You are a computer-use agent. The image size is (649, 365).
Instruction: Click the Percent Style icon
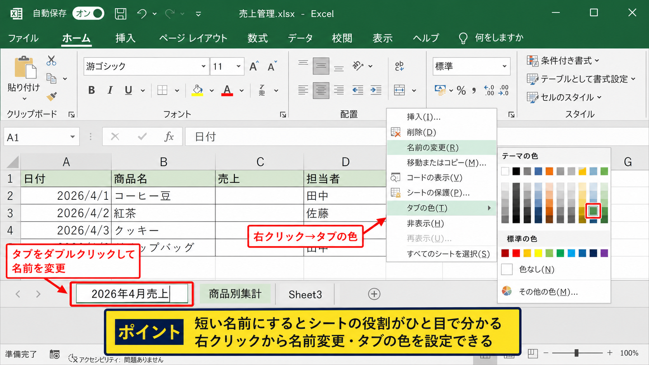point(461,91)
